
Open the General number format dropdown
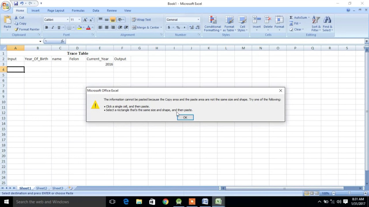(x=198, y=20)
